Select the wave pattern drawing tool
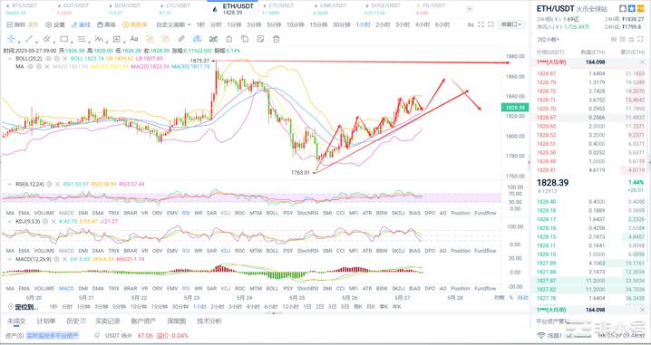Screen dimensions: 651x345 click(x=99, y=39)
